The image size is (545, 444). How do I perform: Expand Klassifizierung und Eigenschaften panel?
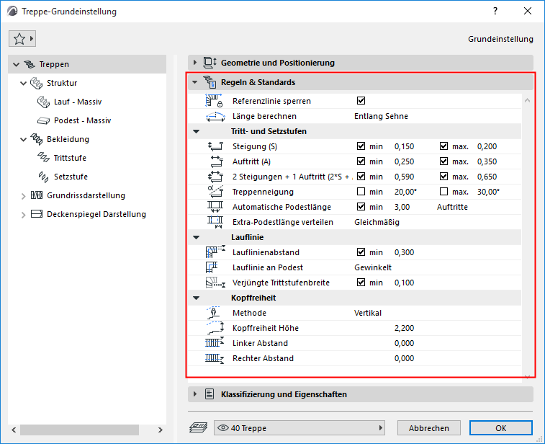(x=195, y=394)
